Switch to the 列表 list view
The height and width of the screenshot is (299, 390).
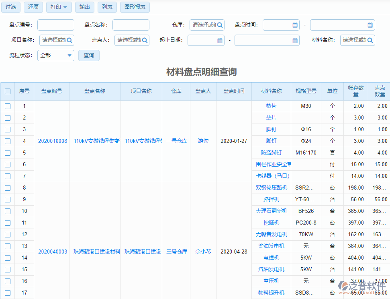point(107,7)
